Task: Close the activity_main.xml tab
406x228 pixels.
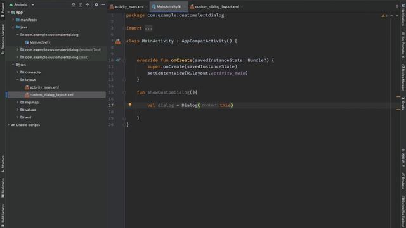Action: click(x=147, y=7)
